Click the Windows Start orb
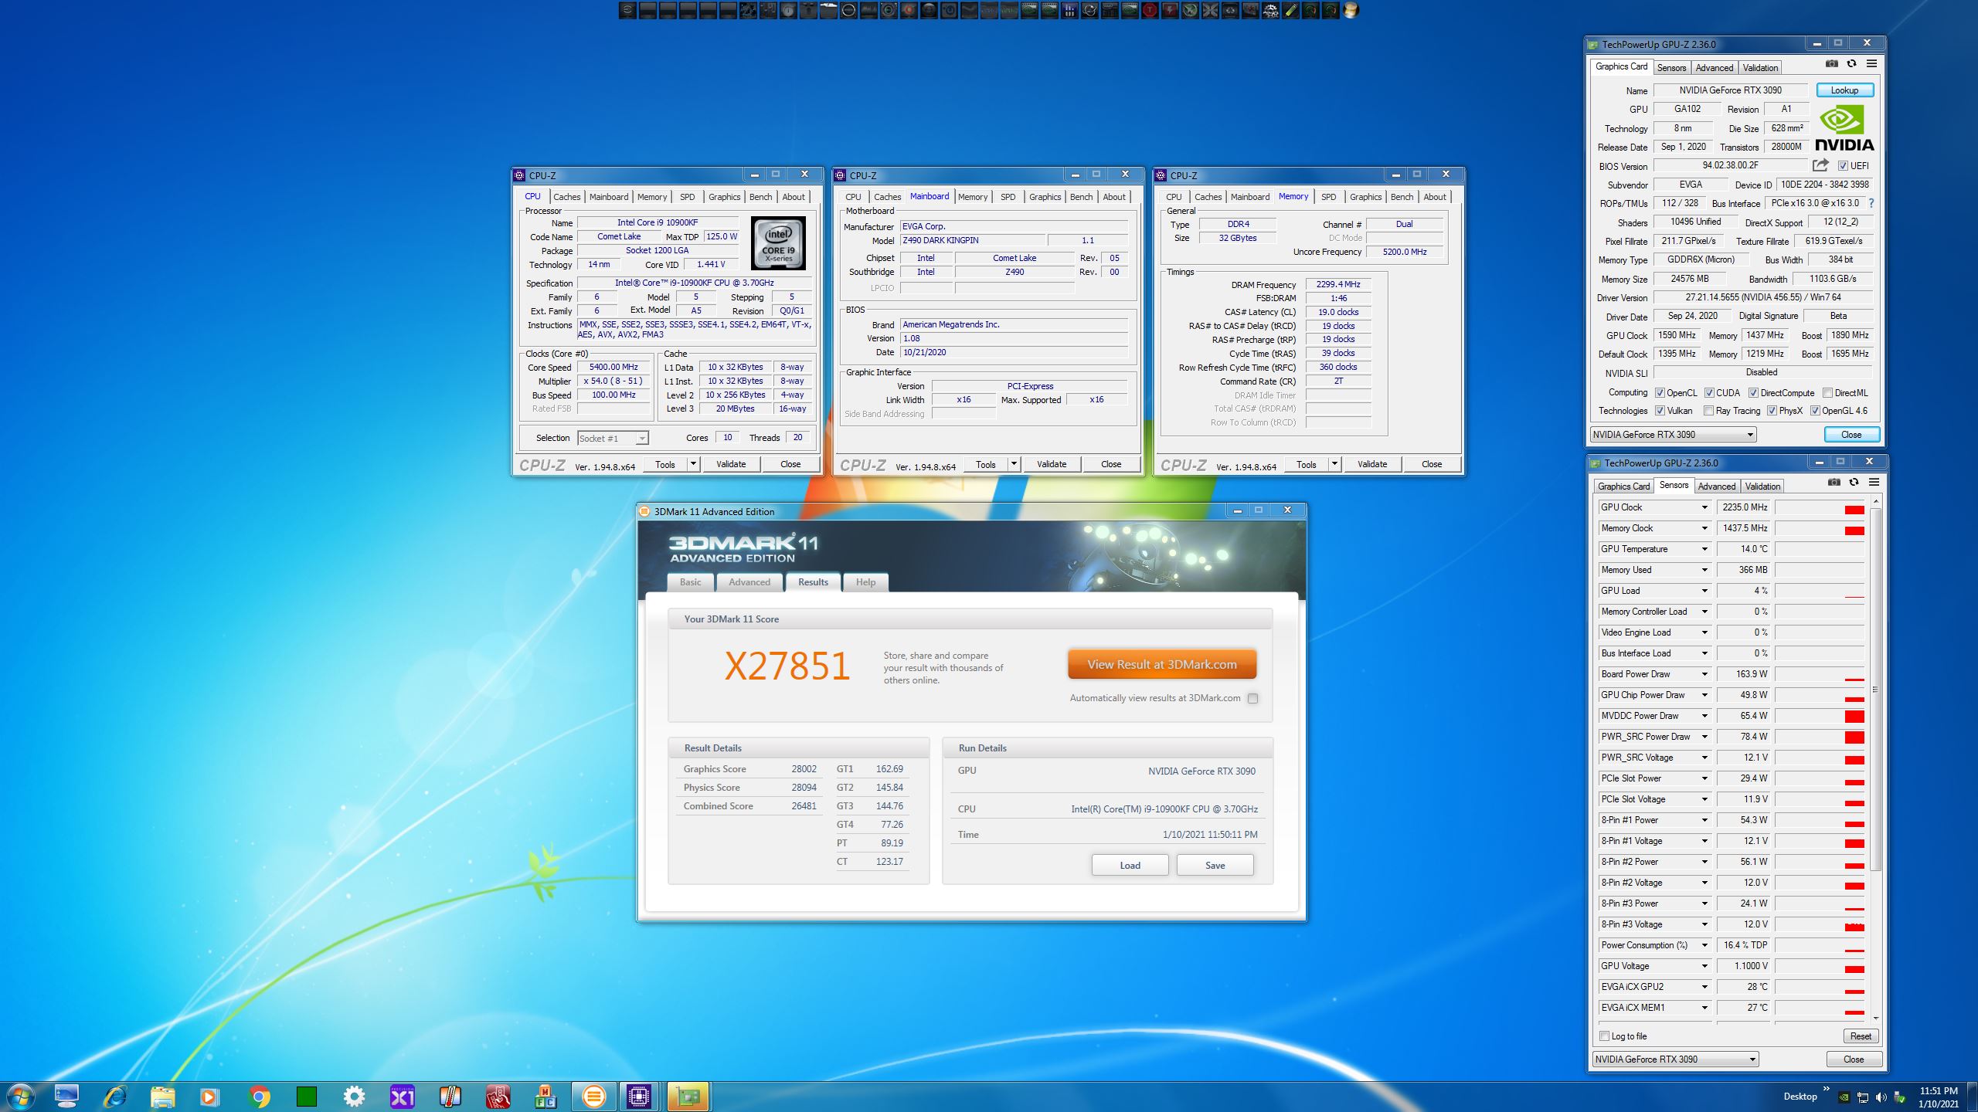Viewport: 1978px width, 1112px height. [20, 1096]
